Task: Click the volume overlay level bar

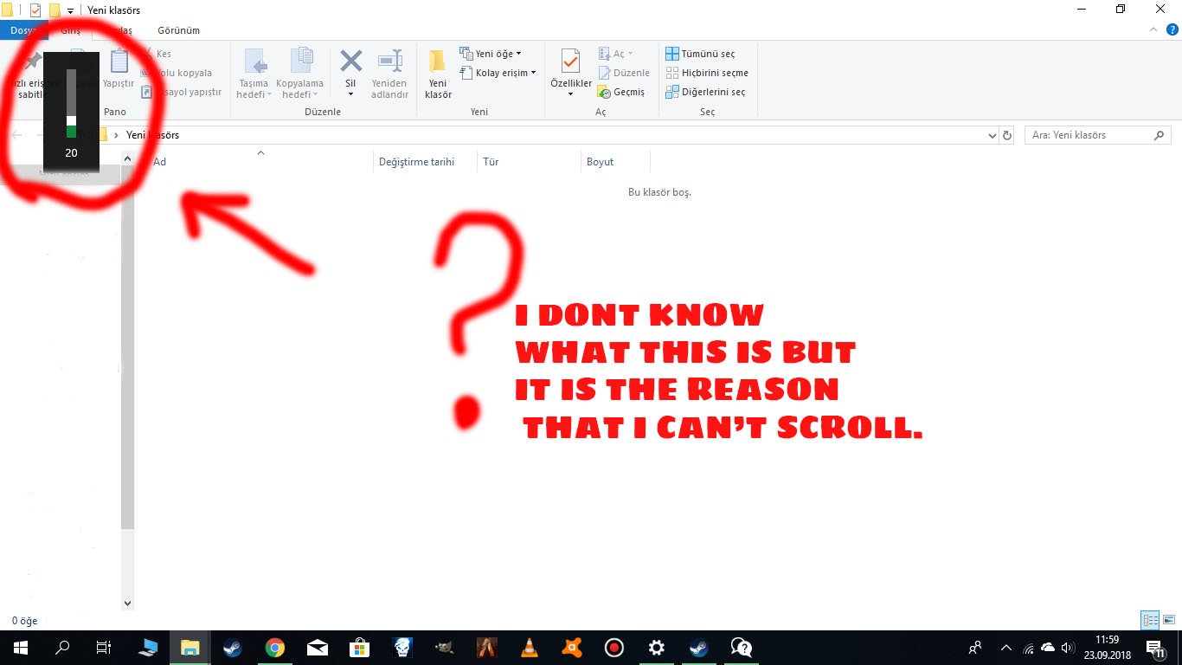Action: pyautogui.click(x=71, y=104)
